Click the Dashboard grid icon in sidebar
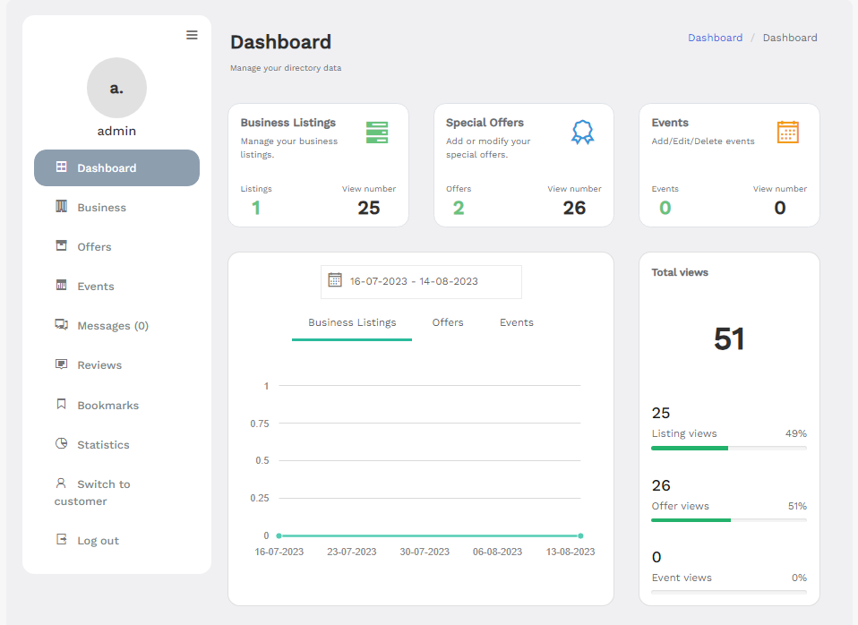858x625 pixels. (x=61, y=167)
